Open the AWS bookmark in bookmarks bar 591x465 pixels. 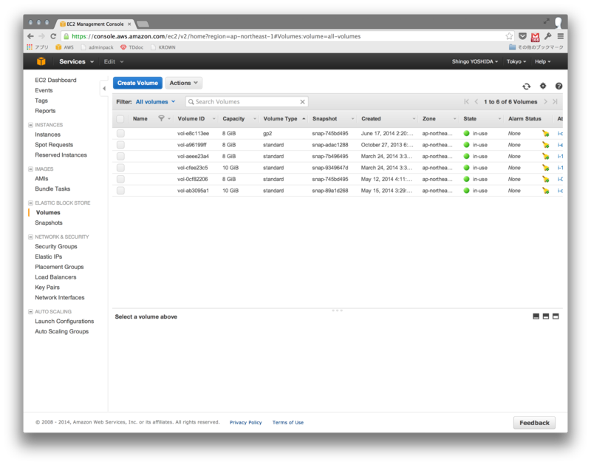[x=64, y=47]
